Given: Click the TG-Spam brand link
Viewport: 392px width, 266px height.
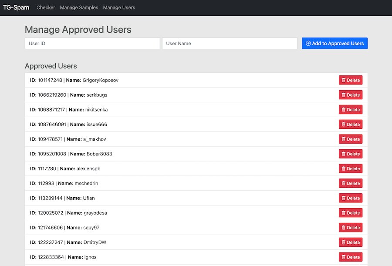Looking at the screenshot, I should click(16, 7).
